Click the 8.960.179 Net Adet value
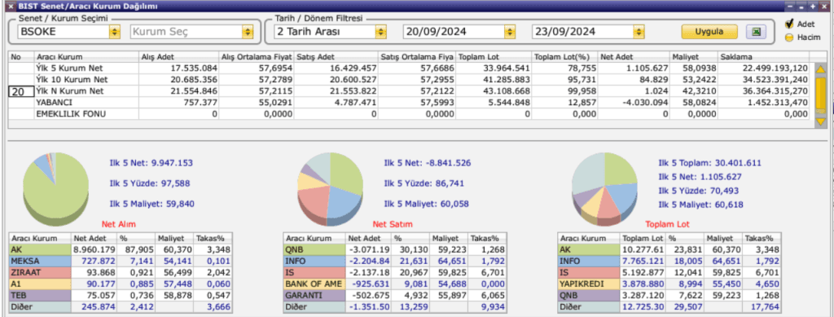Screen dimensions: 834x317 click(x=94, y=250)
